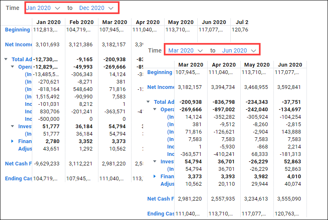Click Inves value -26,229 in bold
The width and height of the screenshot is (328, 220).
pyautogui.click(x=259, y=161)
